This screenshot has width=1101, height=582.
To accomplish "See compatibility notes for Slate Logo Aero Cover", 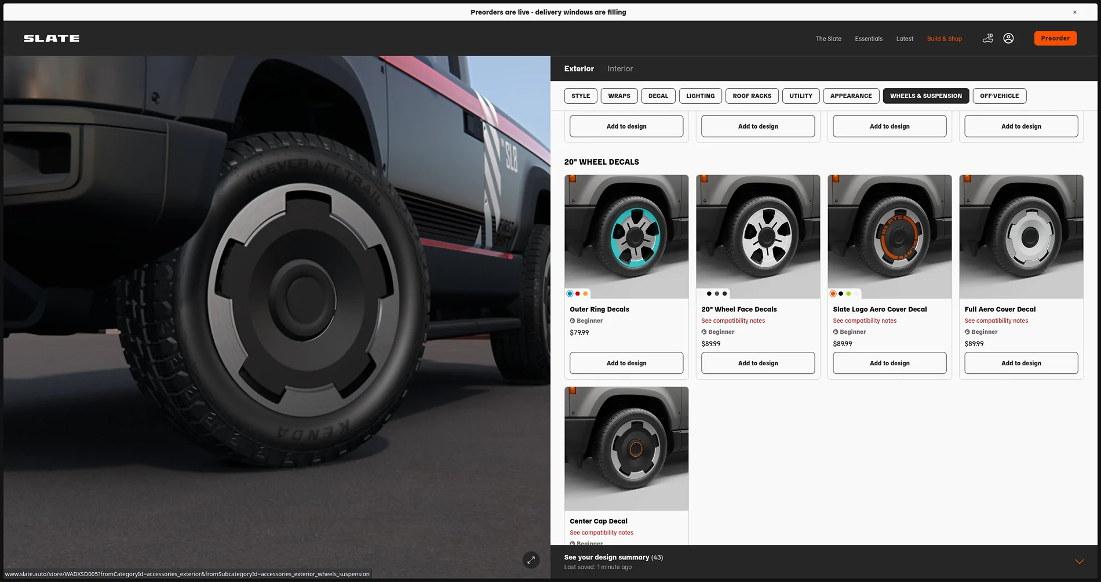I will (x=865, y=321).
